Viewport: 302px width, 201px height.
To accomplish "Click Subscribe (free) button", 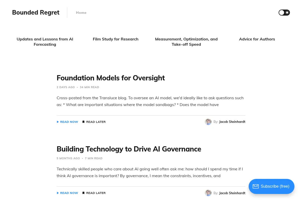I will 272,186.
